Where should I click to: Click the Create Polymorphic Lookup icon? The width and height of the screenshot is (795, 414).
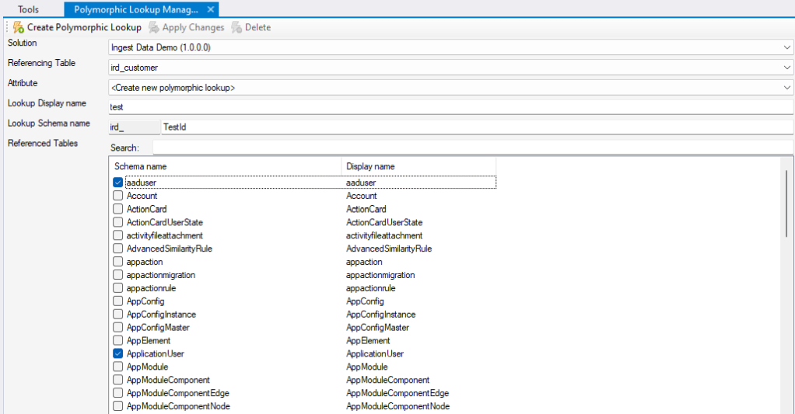19,27
